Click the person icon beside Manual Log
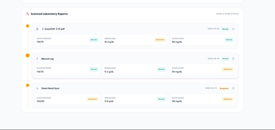The image size is (275, 130). tap(37, 59)
